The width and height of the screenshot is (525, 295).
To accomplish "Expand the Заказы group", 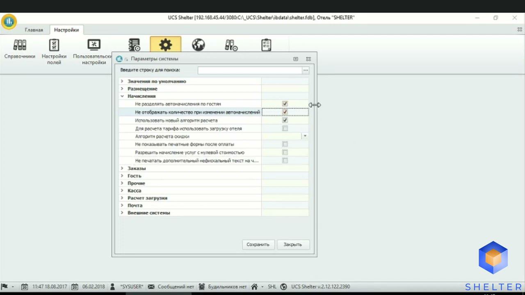I will pyautogui.click(x=122, y=168).
